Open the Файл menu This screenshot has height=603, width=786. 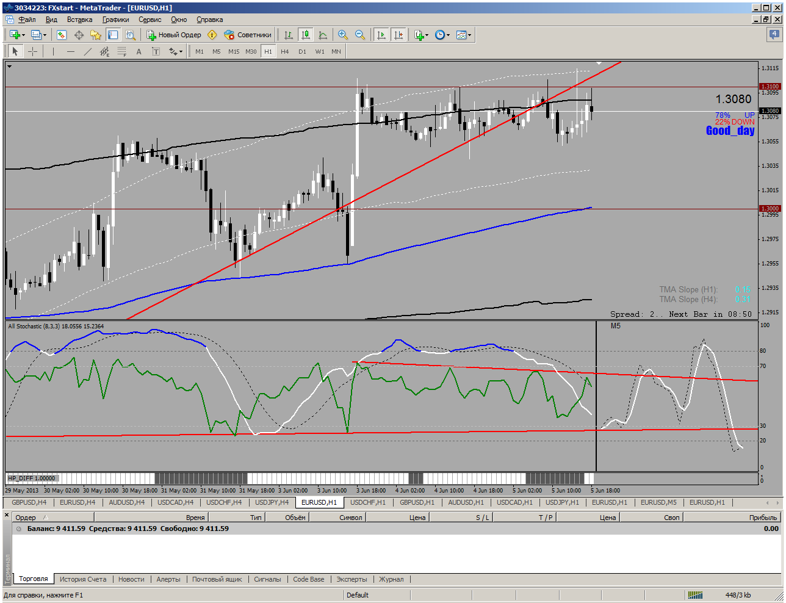click(27, 20)
